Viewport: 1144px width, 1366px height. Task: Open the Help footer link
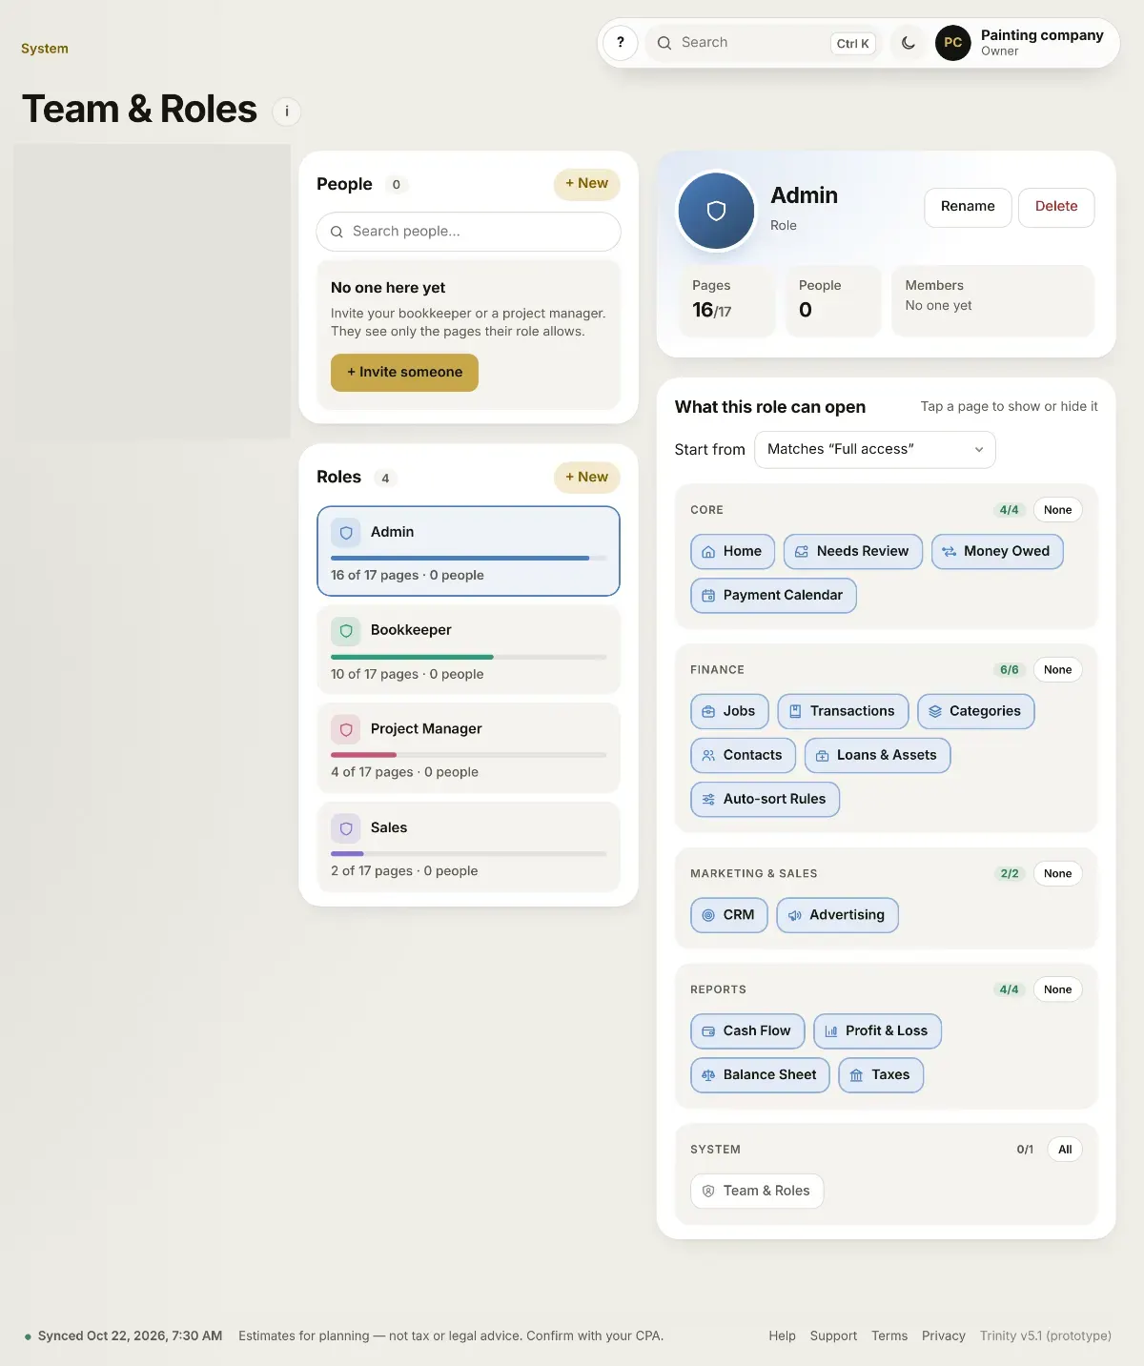[x=782, y=1335]
